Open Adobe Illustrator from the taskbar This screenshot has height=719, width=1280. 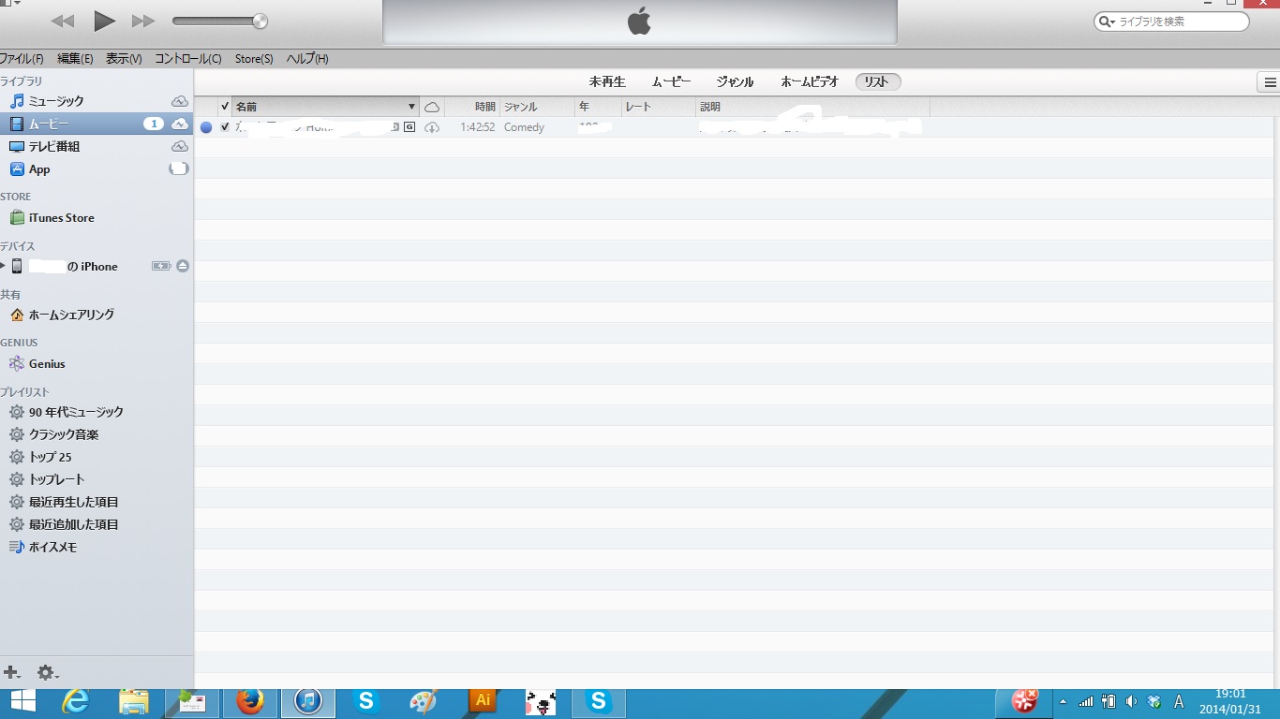click(x=483, y=699)
